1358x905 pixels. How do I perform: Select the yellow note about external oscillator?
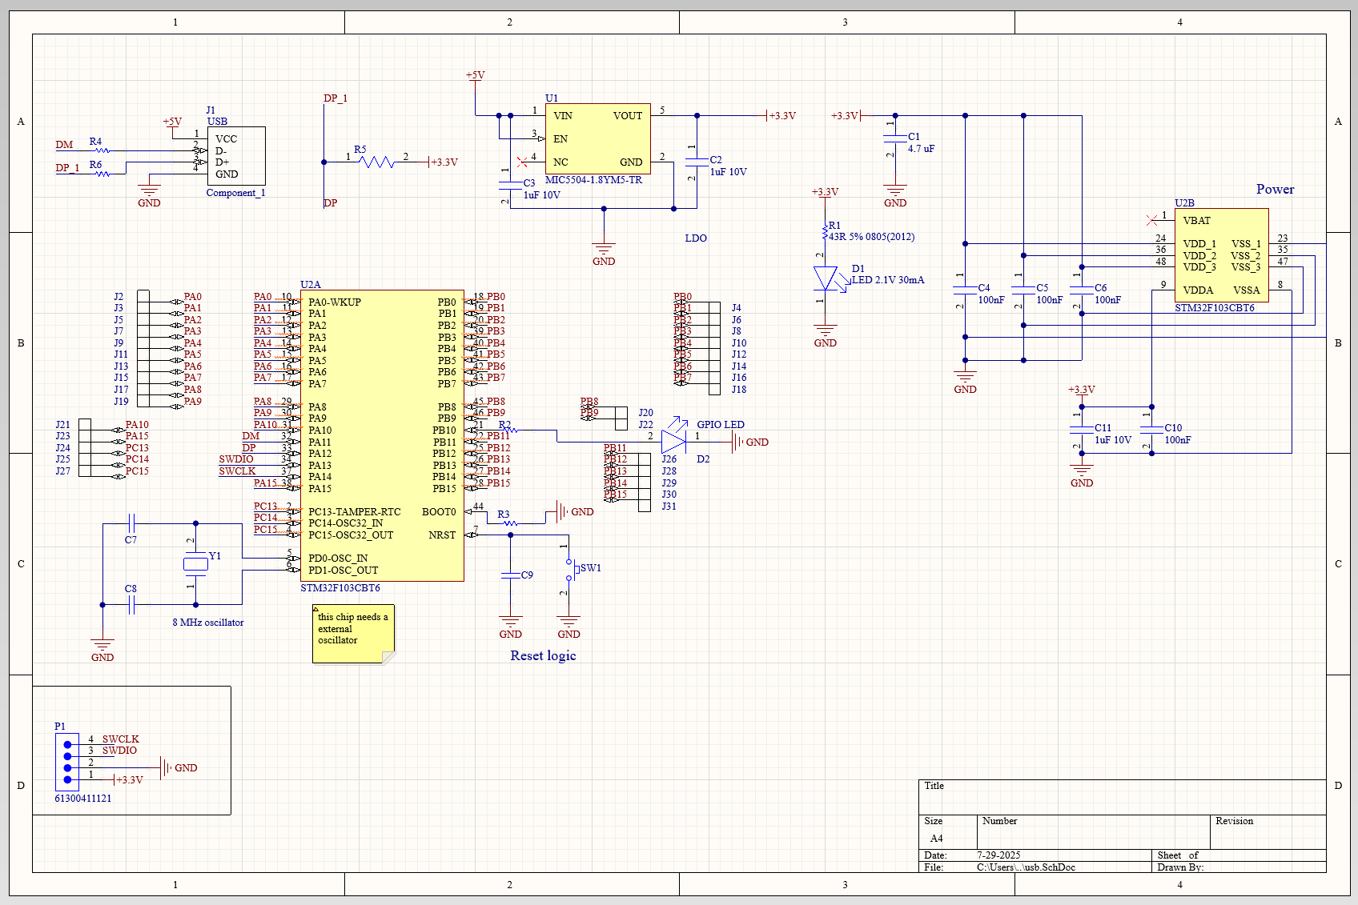pos(352,632)
